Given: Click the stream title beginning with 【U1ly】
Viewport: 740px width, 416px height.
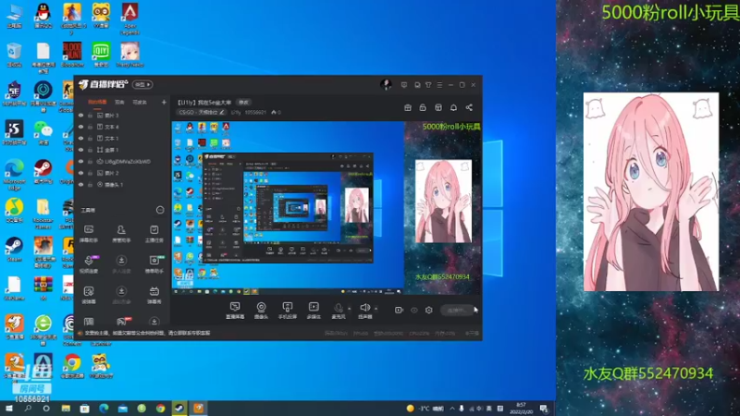Looking at the screenshot, I should point(203,103).
